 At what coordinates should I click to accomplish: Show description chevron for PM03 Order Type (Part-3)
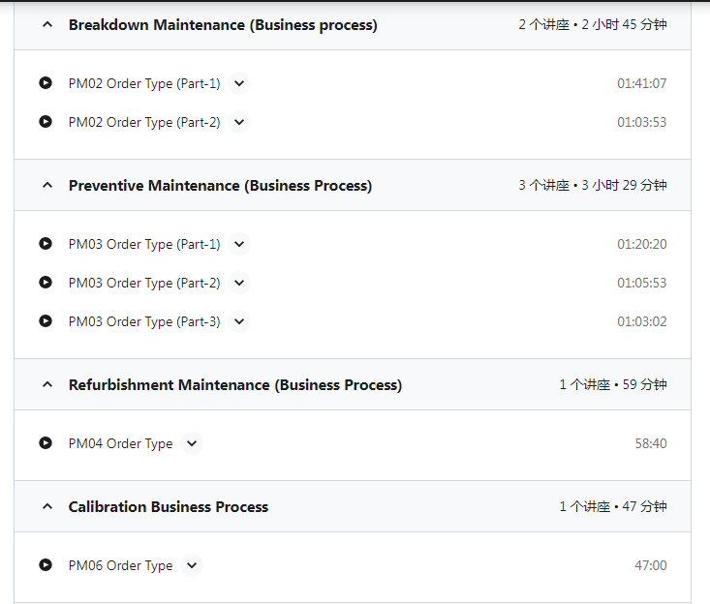pos(239,321)
